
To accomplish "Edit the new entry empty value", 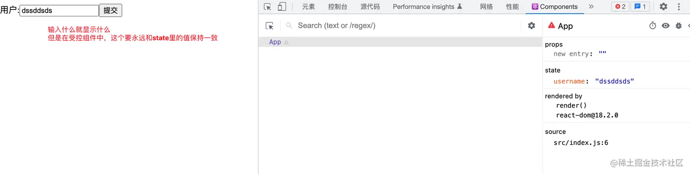I will point(602,54).
